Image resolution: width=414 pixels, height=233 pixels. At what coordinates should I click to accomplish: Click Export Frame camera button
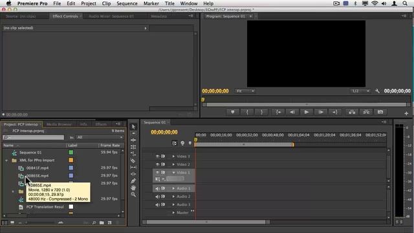[380, 112]
